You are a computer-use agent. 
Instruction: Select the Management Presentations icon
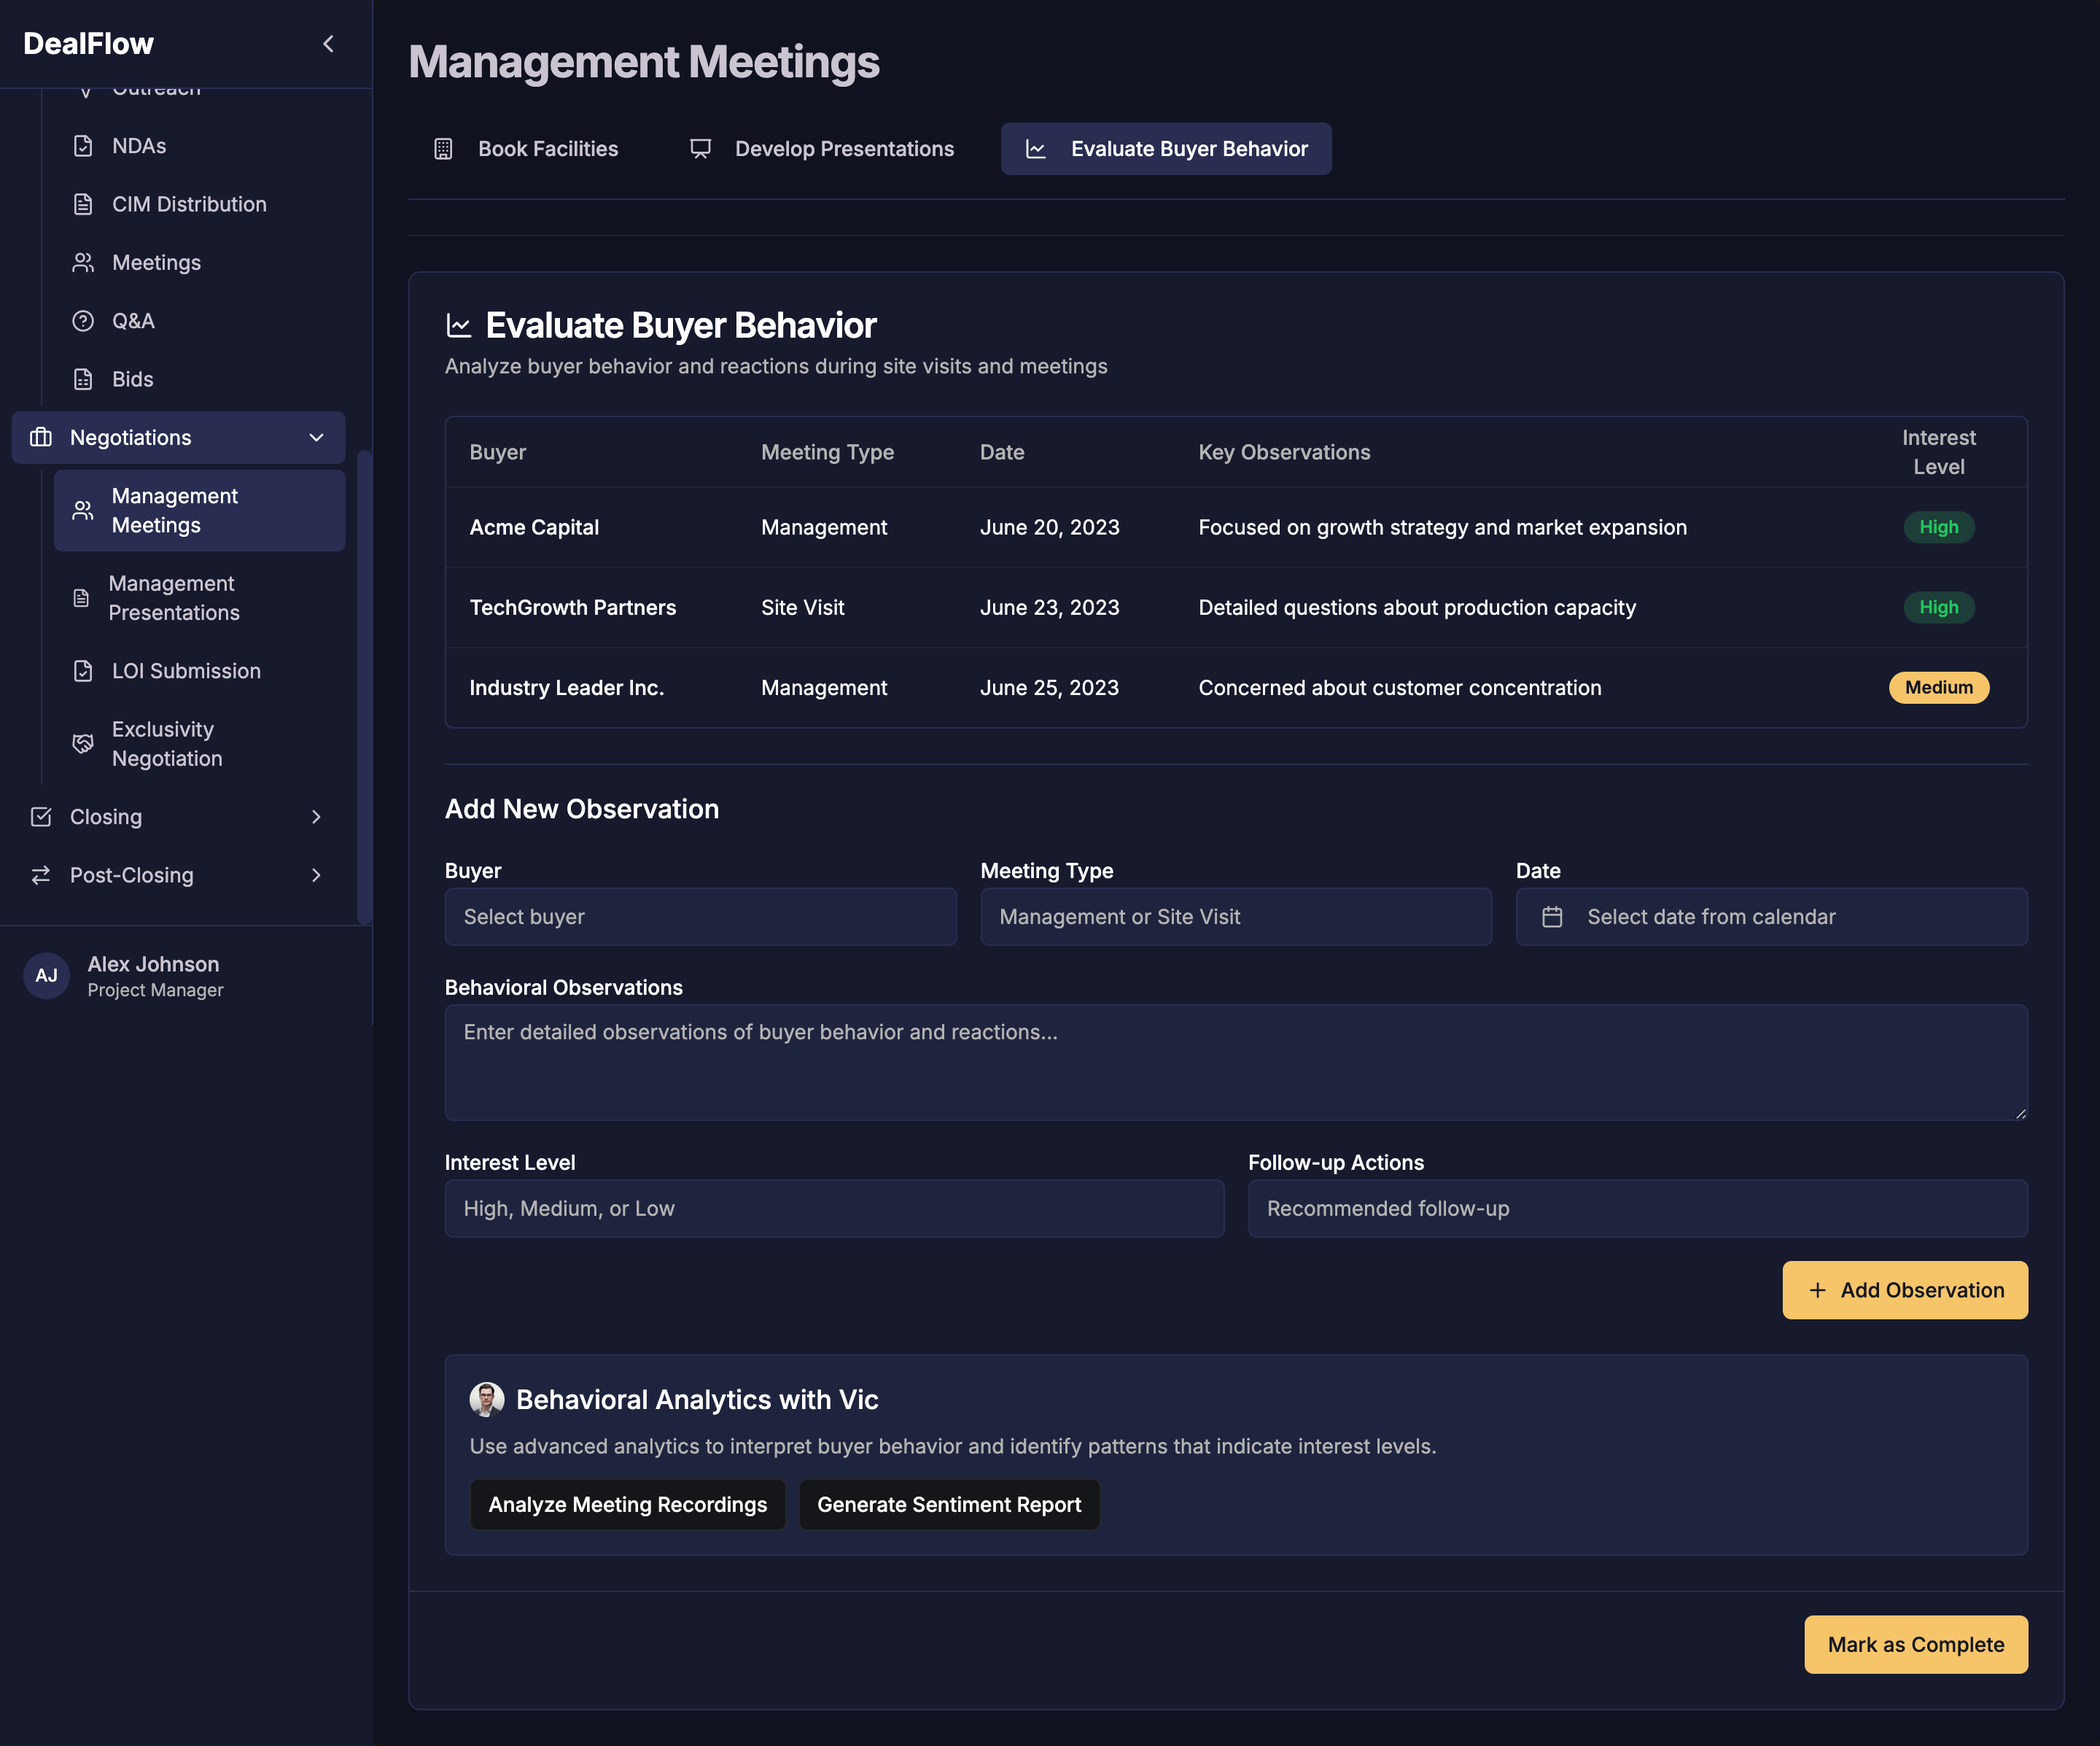(x=82, y=597)
